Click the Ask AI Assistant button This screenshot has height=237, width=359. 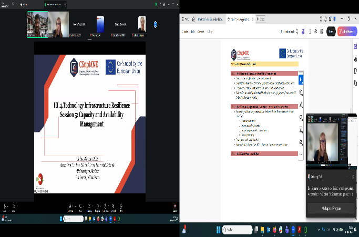click(347, 32)
